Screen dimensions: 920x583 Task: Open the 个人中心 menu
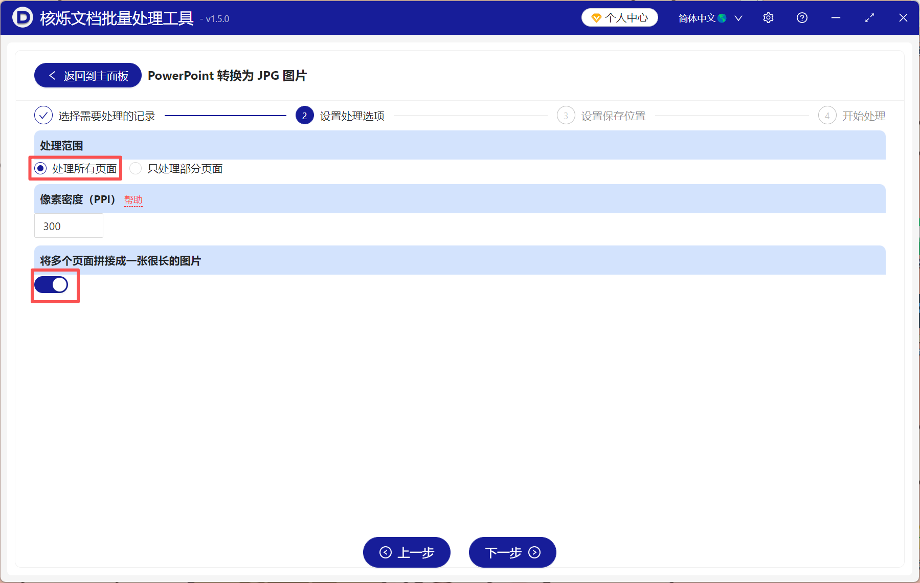(x=619, y=17)
